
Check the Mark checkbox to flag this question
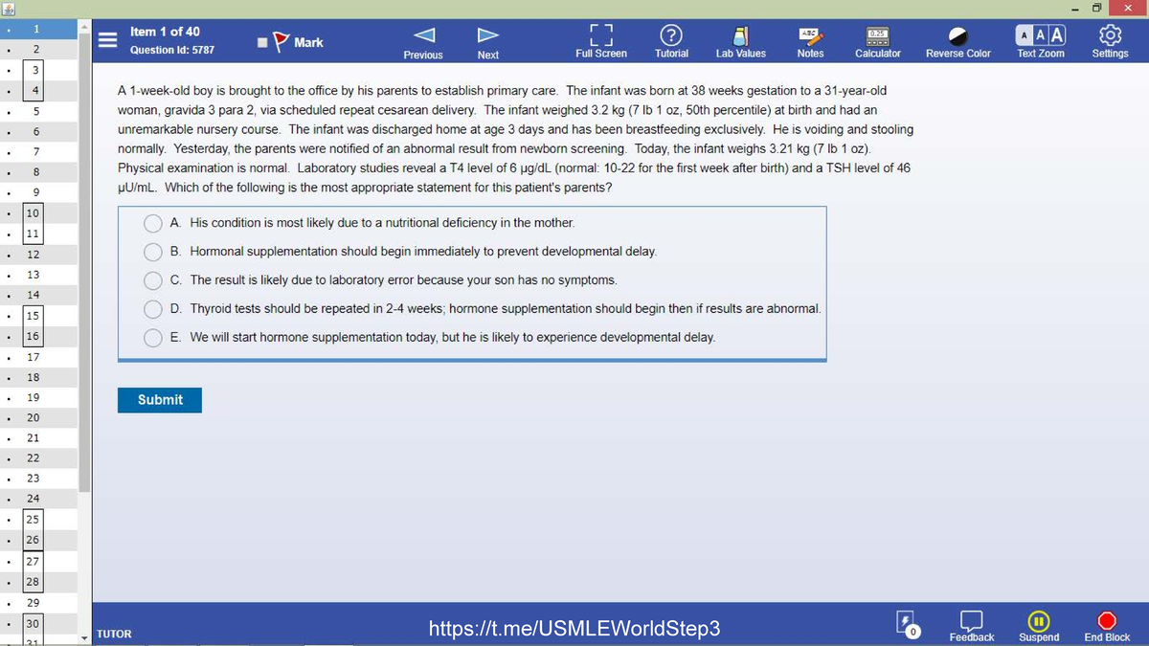tap(261, 41)
